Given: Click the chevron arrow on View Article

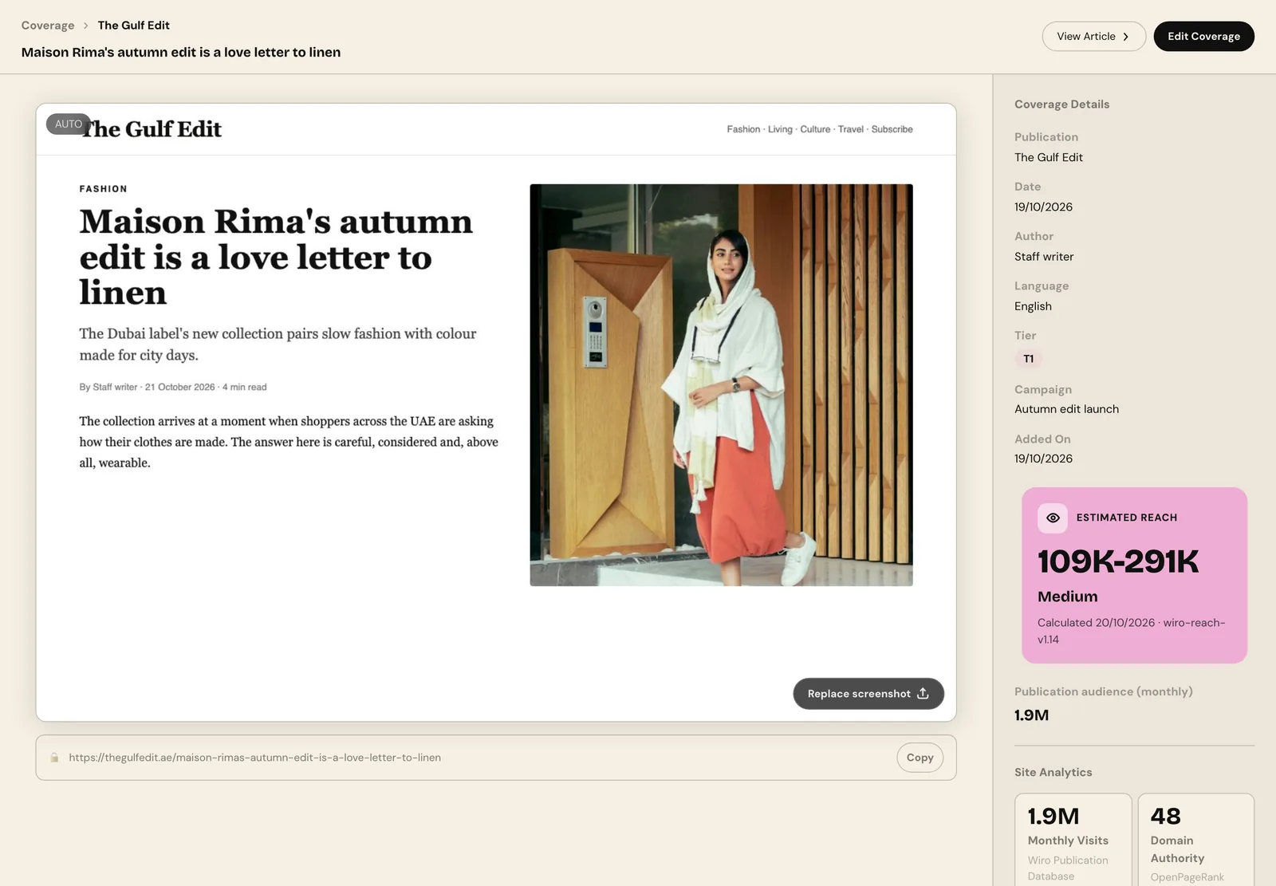Looking at the screenshot, I should click(1125, 37).
